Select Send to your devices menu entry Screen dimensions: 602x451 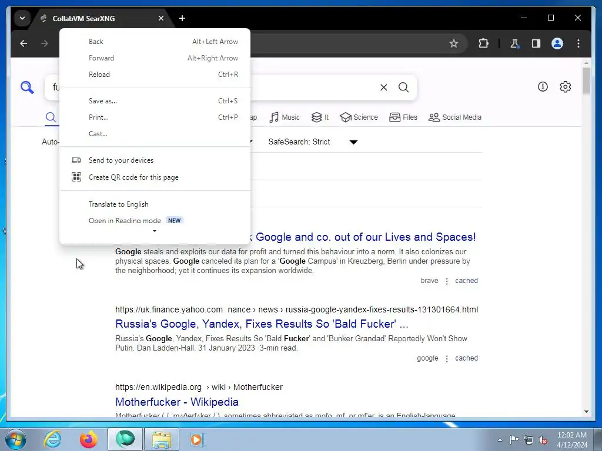coord(155,160)
